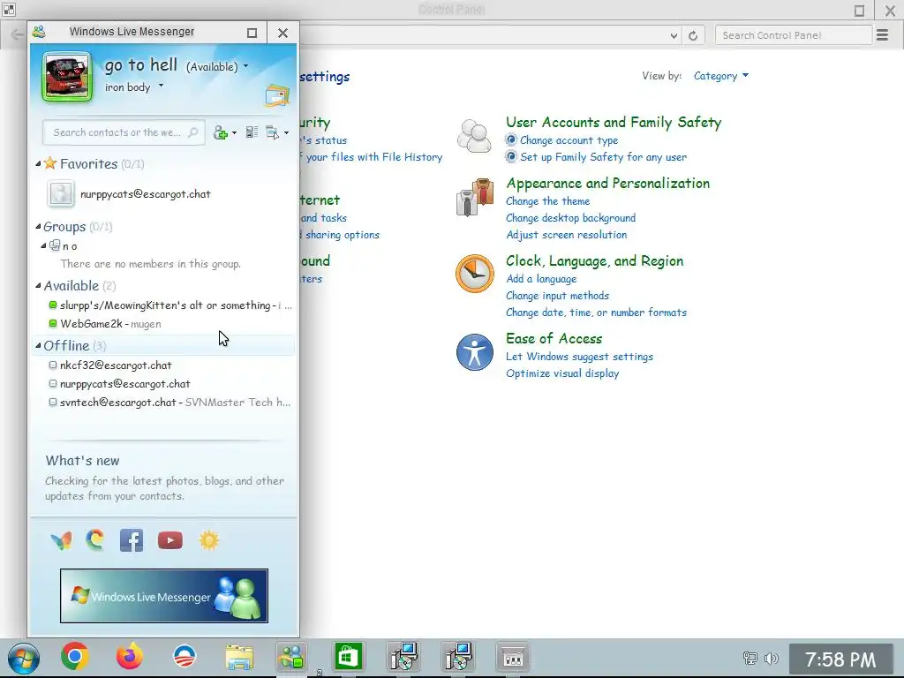Click Appearance and Personalization icon
The image size is (904, 678).
pos(474,198)
